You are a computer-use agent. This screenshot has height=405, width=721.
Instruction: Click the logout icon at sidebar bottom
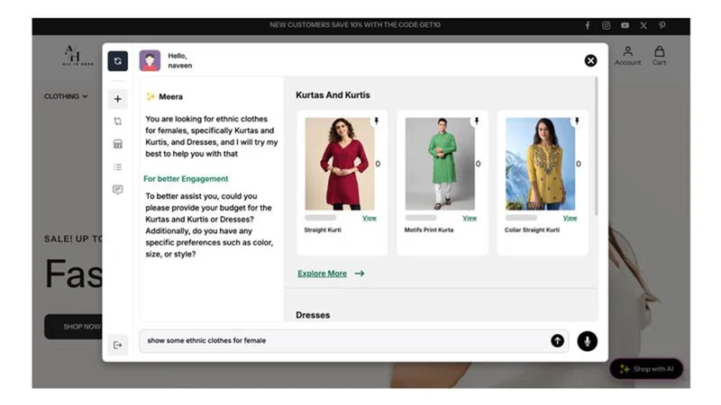pyautogui.click(x=118, y=345)
